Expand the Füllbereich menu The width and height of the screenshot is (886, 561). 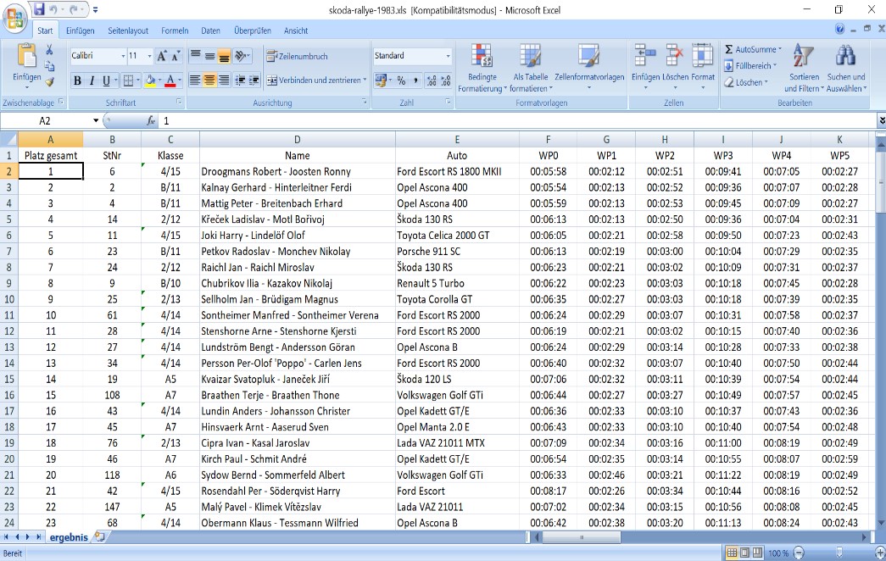pos(751,65)
